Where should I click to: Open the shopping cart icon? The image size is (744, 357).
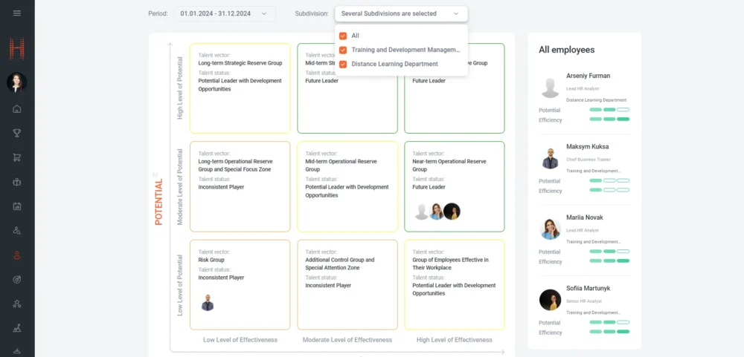(17, 157)
